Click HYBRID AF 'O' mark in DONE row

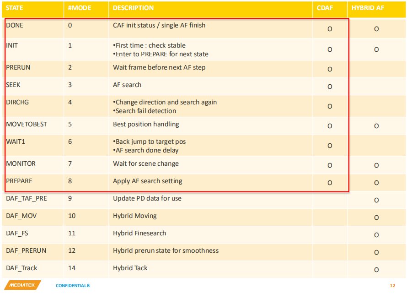(x=376, y=29)
